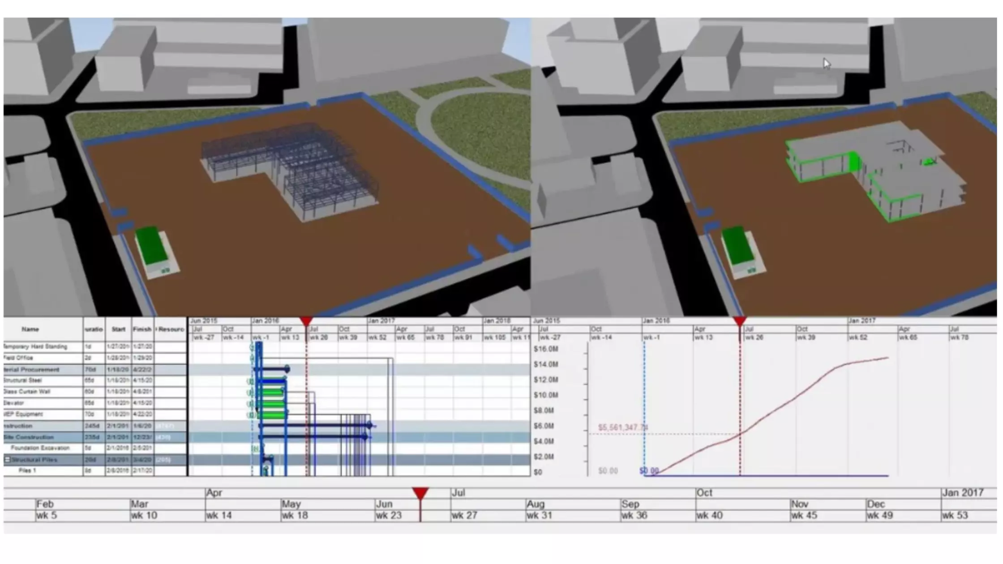
Task: Click the task icon at the Foundation Excavation bar
Action: pos(255,449)
